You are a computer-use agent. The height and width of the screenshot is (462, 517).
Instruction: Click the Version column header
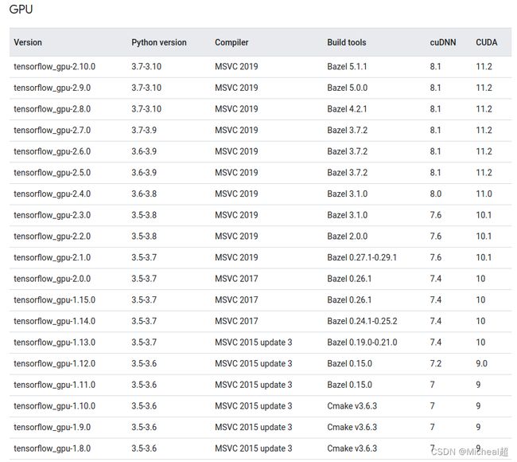click(28, 42)
